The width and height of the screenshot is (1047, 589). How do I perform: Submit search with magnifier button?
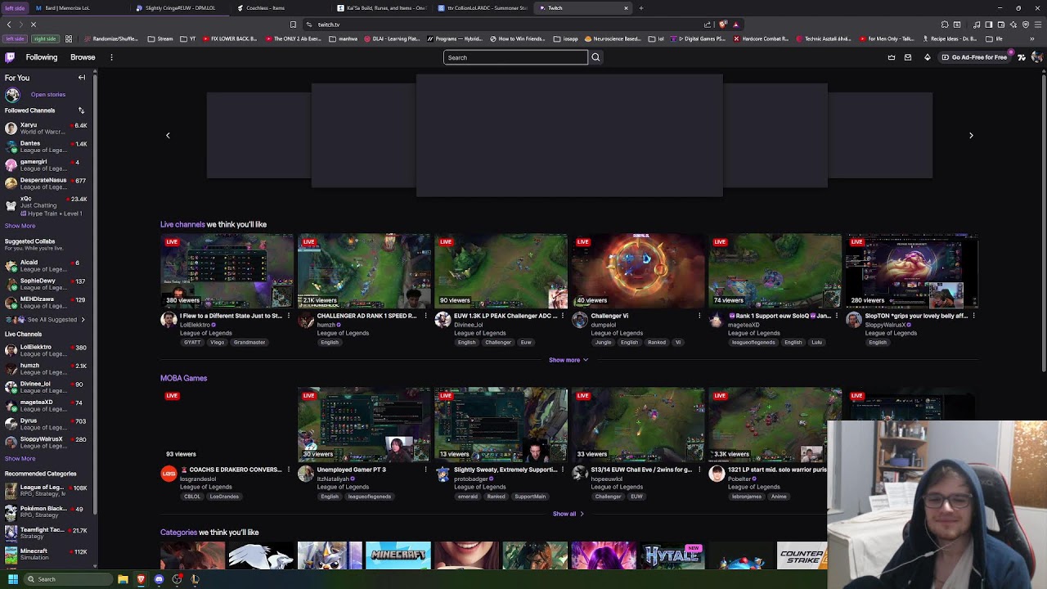click(x=595, y=57)
